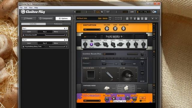Open the View menu
192x108 pixels.
(x=31, y=7)
